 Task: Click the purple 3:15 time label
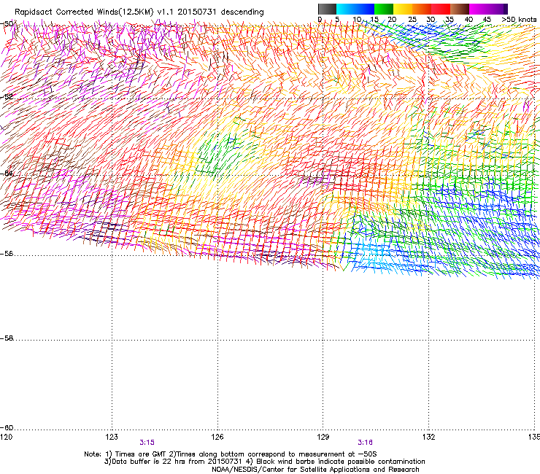pos(147,443)
